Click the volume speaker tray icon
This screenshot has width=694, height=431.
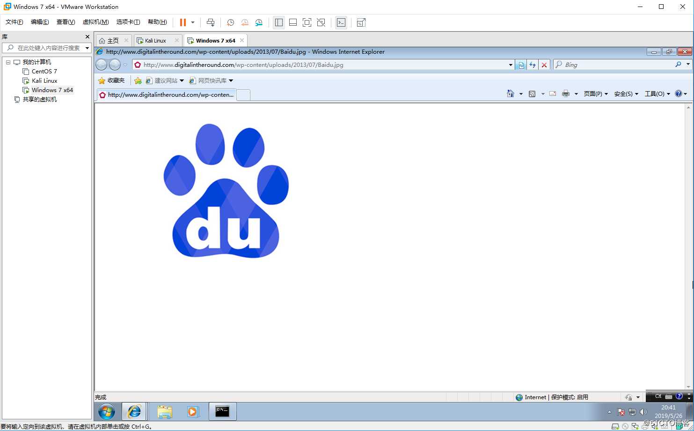(643, 412)
